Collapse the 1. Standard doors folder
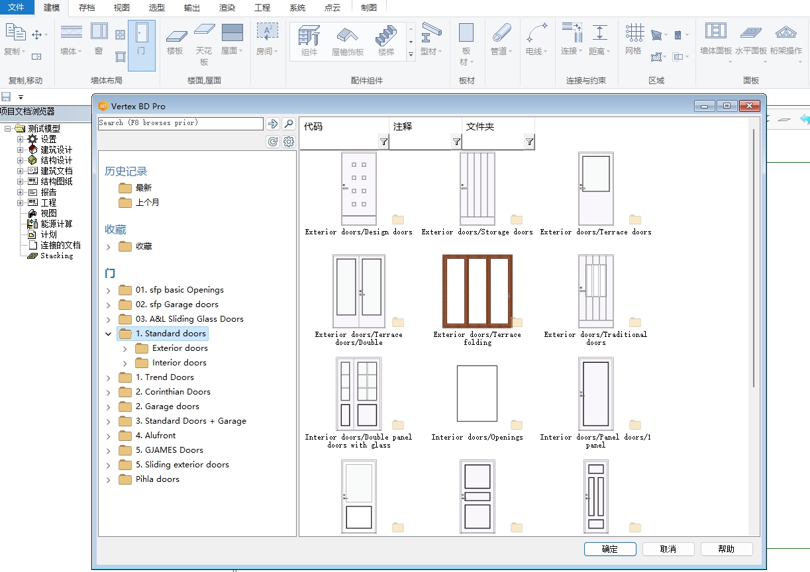The width and height of the screenshot is (810, 572). (109, 334)
